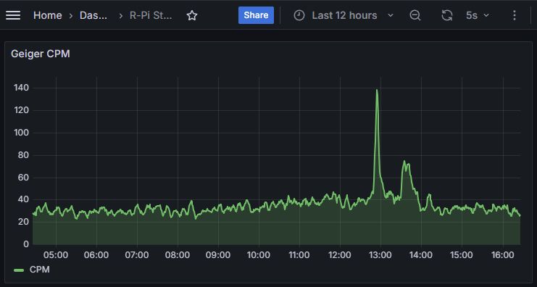This screenshot has height=287, width=537.
Task: Star this dashboard as favorite
Action: (192, 15)
